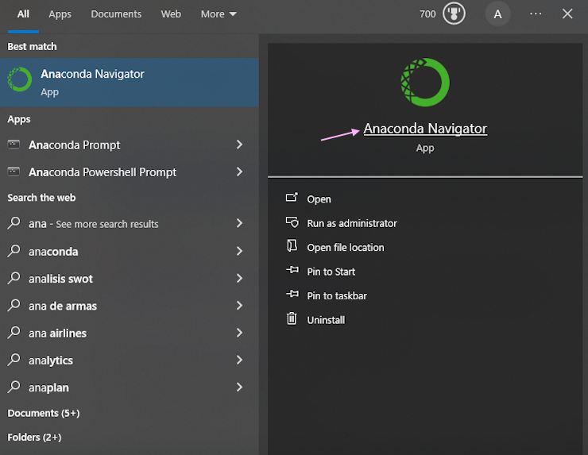Show the Documents (5+) results group

[44, 413]
